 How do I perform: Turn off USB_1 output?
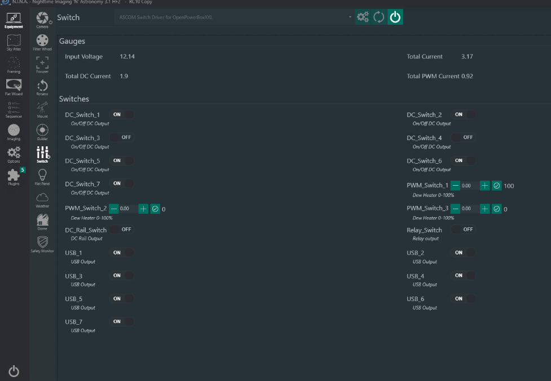[121, 253]
